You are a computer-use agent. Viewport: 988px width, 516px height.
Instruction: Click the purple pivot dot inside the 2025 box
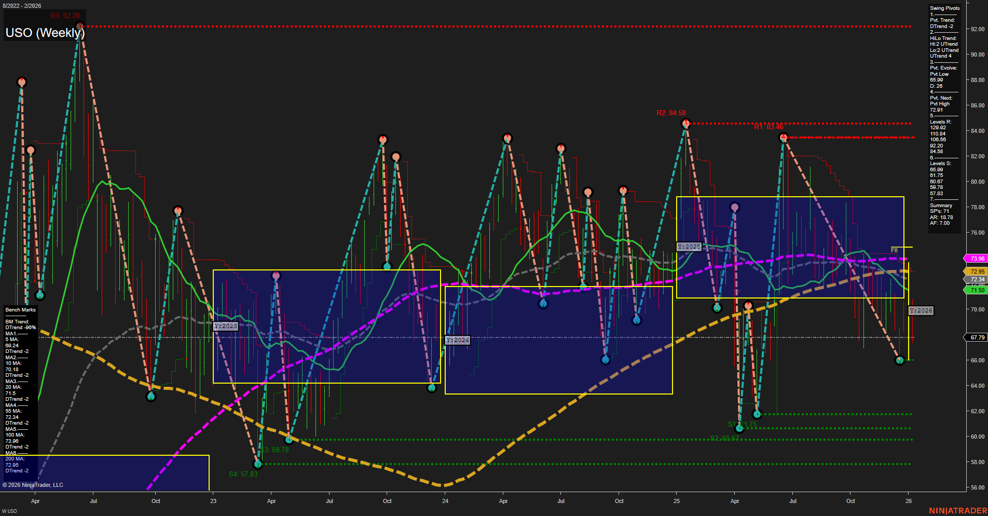734,206
